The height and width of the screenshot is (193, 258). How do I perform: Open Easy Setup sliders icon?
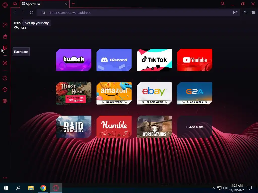click(253, 13)
